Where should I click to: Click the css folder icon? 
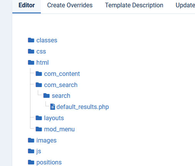tap(31, 51)
